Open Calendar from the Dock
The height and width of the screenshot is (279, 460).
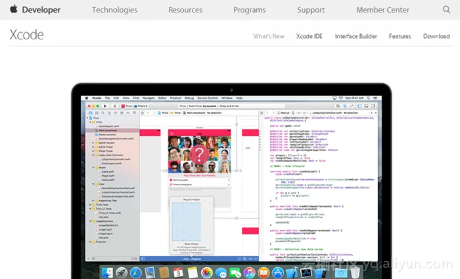(x=178, y=272)
